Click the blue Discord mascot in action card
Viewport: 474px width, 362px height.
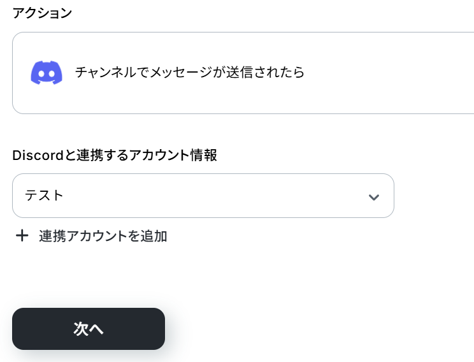click(x=47, y=73)
